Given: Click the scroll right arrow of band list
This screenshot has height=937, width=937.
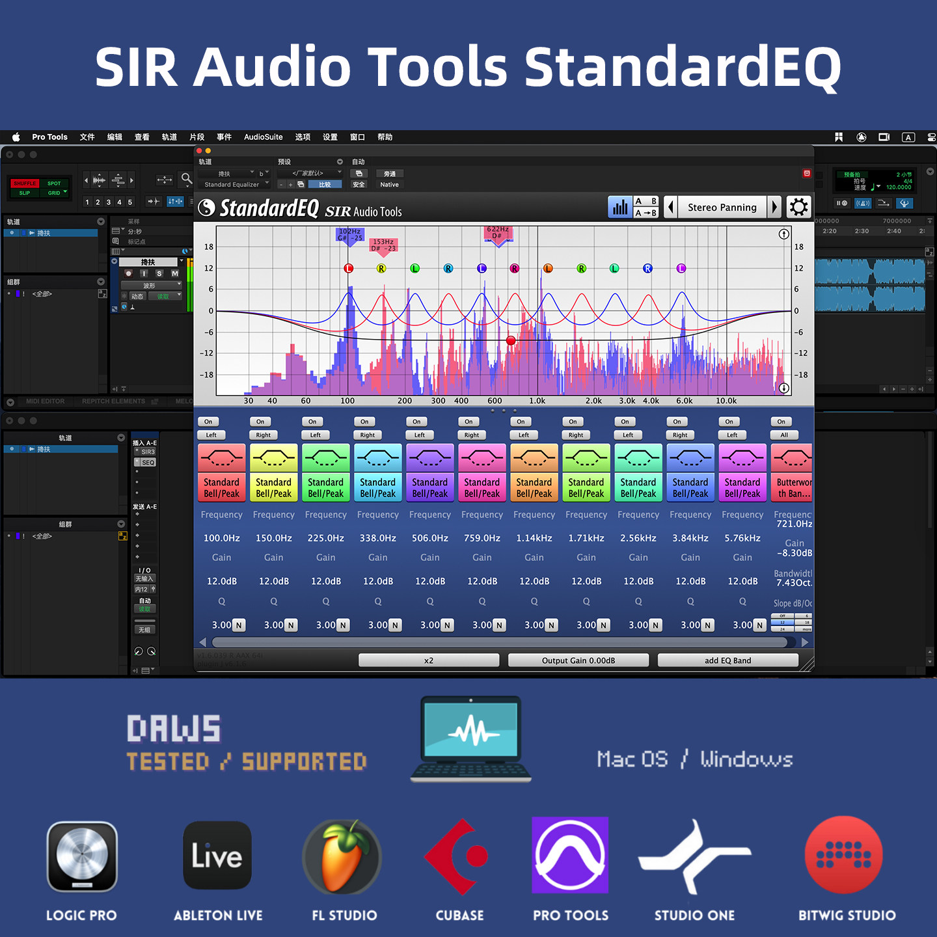Looking at the screenshot, I should tap(805, 642).
